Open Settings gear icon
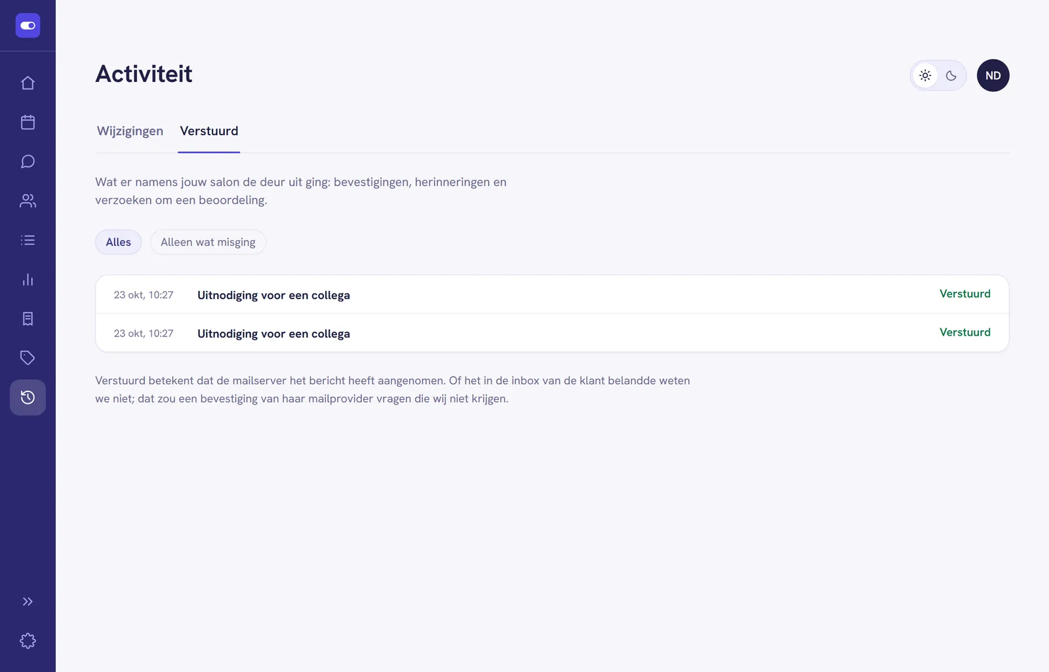 pyautogui.click(x=28, y=641)
